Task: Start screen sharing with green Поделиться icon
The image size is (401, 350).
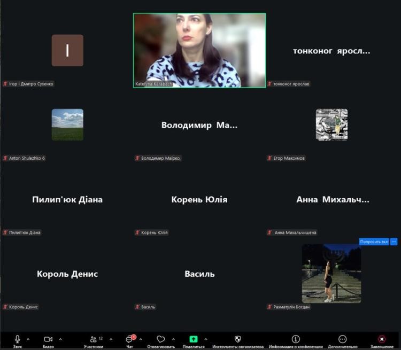Action: [x=194, y=339]
